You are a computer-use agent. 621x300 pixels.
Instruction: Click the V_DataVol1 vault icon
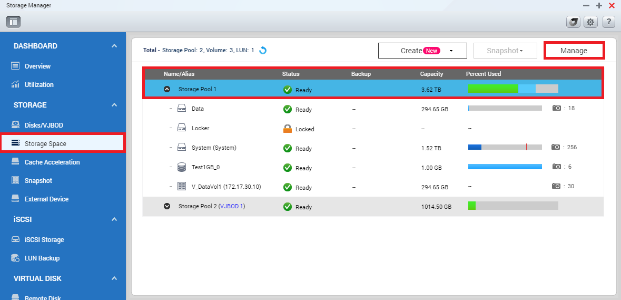(x=181, y=186)
